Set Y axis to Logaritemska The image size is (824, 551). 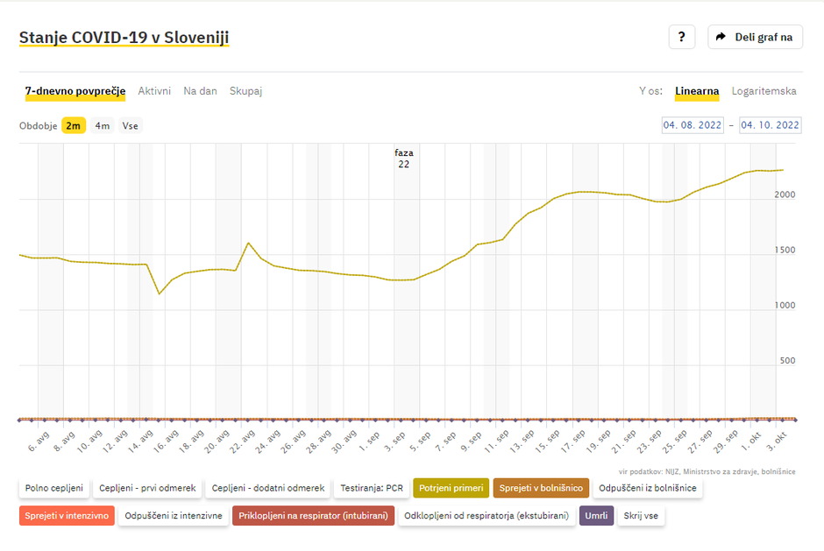click(x=764, y=91)
